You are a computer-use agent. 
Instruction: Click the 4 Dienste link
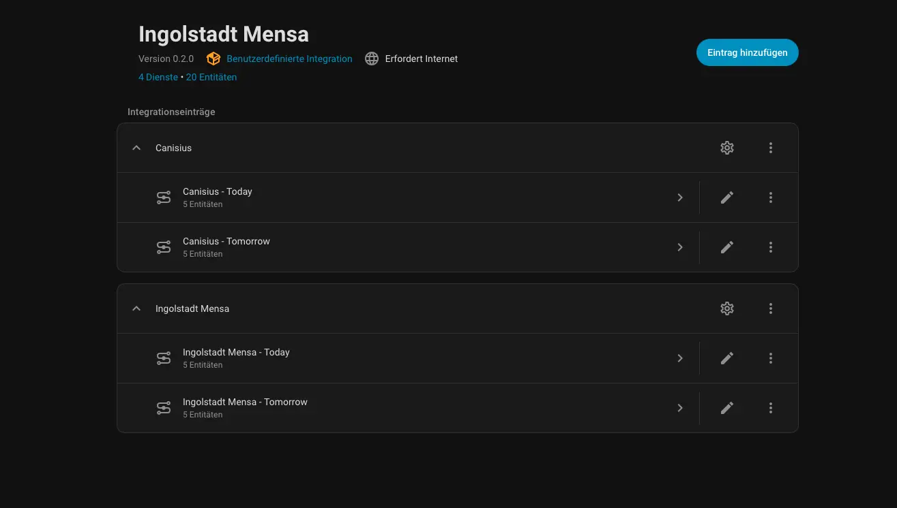[158, 77]
